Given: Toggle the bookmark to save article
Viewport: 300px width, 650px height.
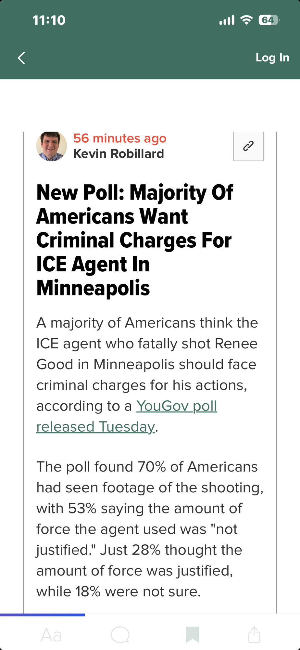Looking at the screenshot, I should coord(192,635).
